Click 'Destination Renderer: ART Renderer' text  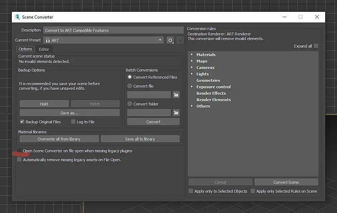click(x=219, y=34)
